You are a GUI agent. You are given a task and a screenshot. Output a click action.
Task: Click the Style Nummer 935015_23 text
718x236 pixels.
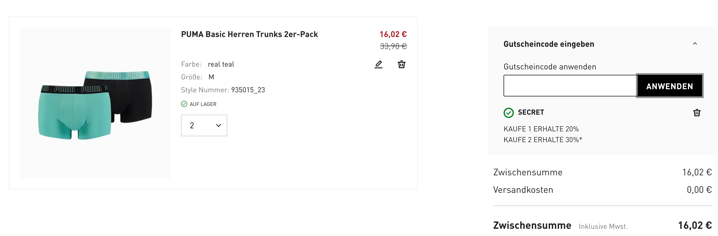[248, 90]
